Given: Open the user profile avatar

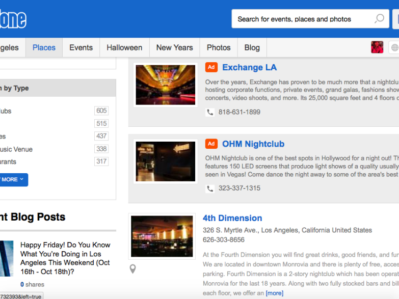Looking at the screenshot, I should (377, 47).
